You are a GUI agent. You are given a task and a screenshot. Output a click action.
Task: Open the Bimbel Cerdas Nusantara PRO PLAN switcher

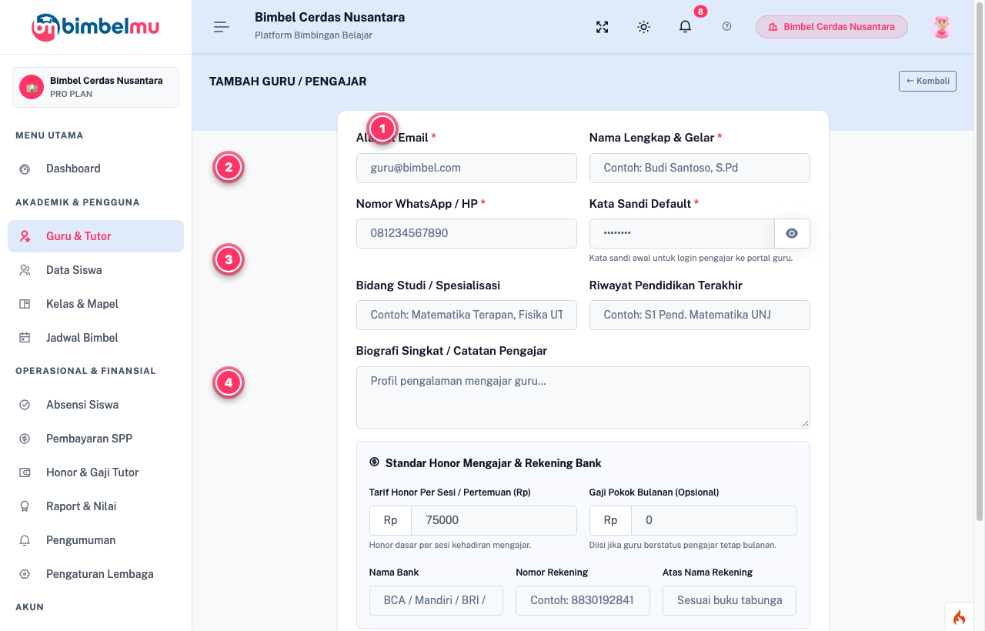(95, 87)
